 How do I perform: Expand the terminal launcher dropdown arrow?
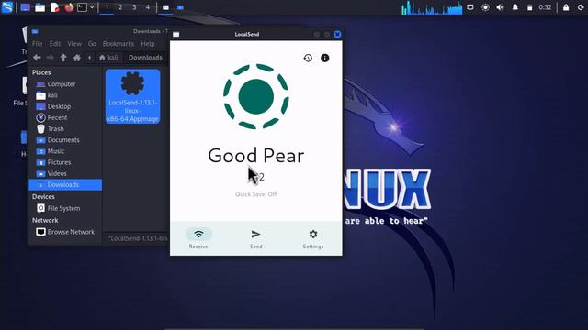coord(92,7)
